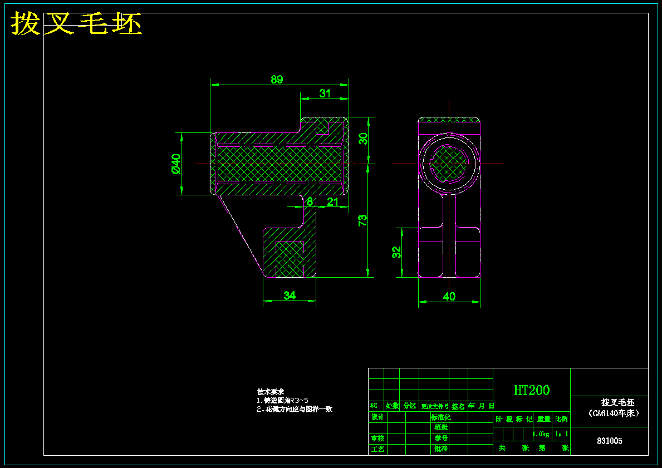Select the 31 dimension text
The image size is (662, 468).
click(x=325, y=93)
